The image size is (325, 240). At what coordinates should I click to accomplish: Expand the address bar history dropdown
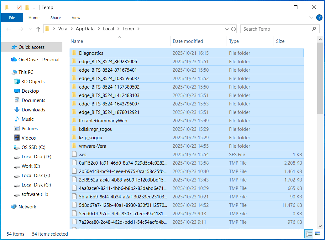pyautogui.click(x=227, y=28)
